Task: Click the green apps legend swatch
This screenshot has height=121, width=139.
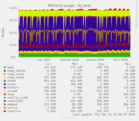Action: click(x=5, y=67)
